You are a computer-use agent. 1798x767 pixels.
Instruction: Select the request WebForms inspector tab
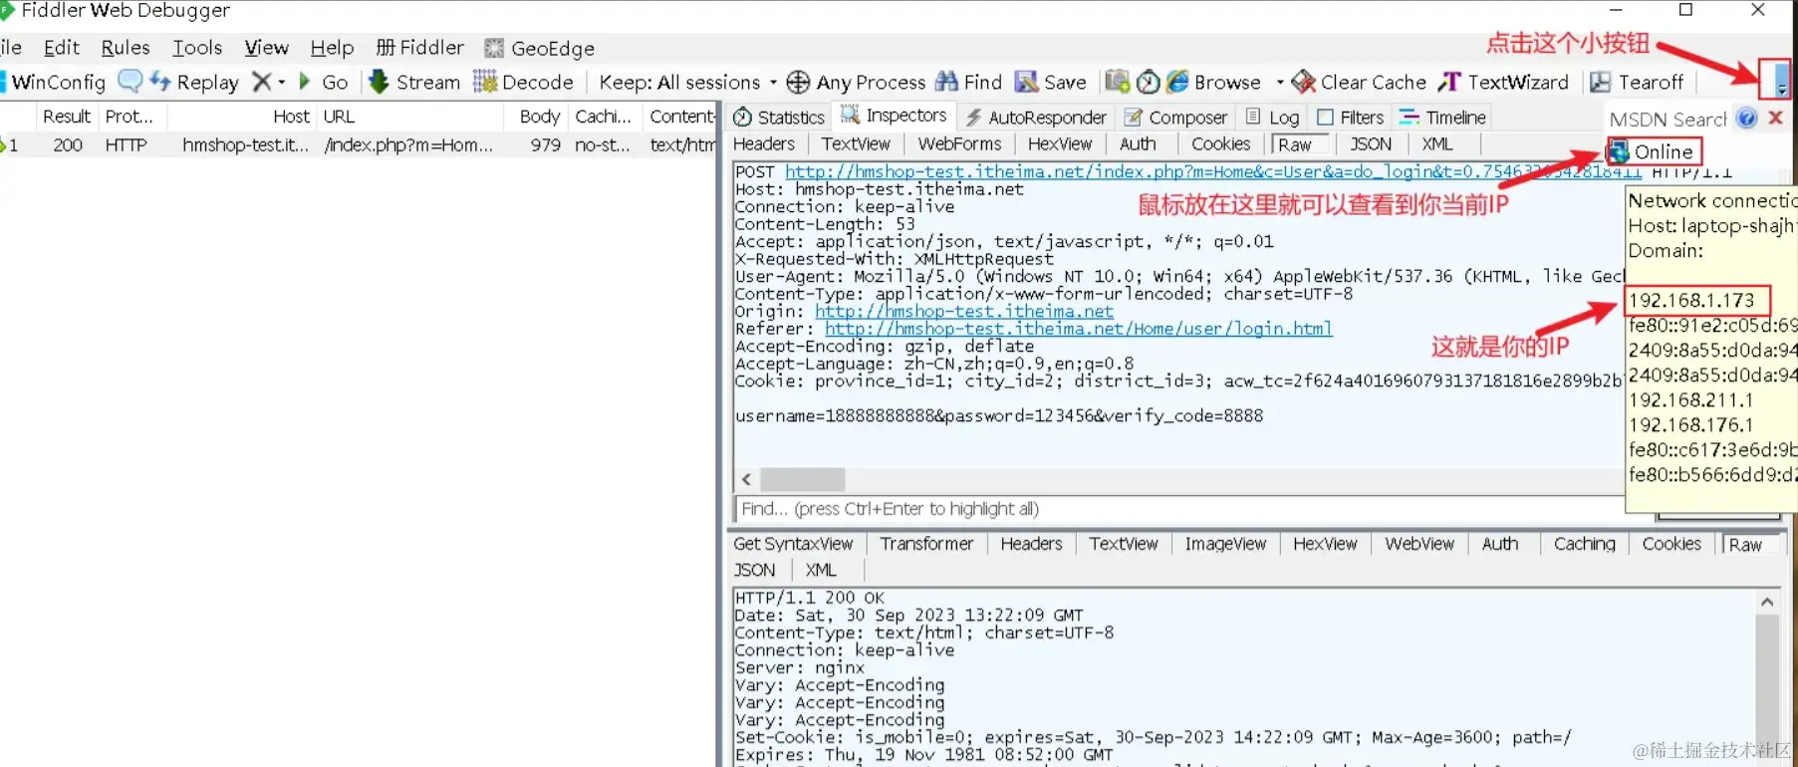959,143
